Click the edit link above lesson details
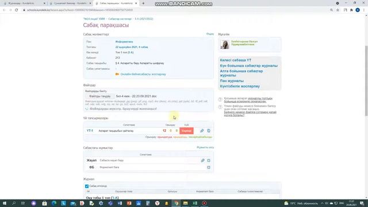Screen dimensions: 368x207 [210, 34]
